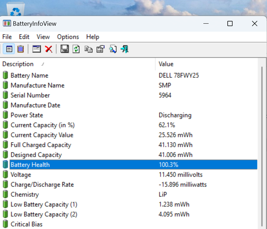Click the vertical scrollbar thumb
The height and width of the screenshot is (229, 267).
click(262, 147)
